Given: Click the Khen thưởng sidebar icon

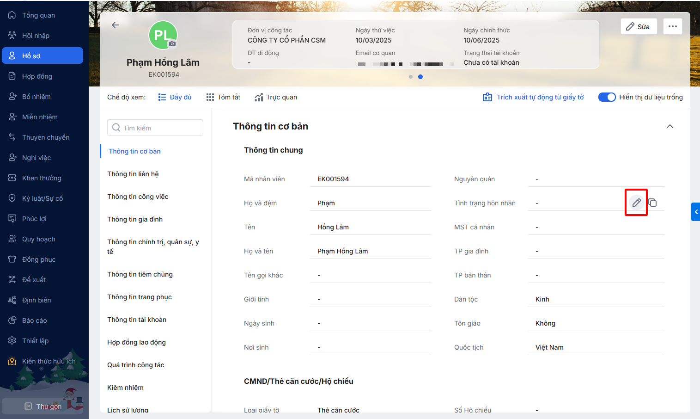Looking at the screenshot, I should pos(12,178).
